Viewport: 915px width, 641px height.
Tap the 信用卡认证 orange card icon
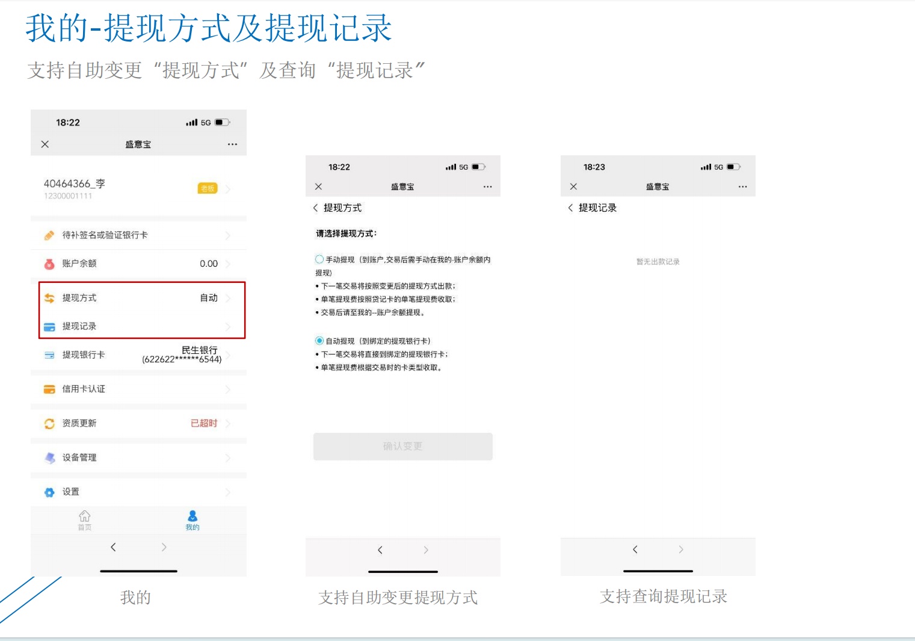49,389
